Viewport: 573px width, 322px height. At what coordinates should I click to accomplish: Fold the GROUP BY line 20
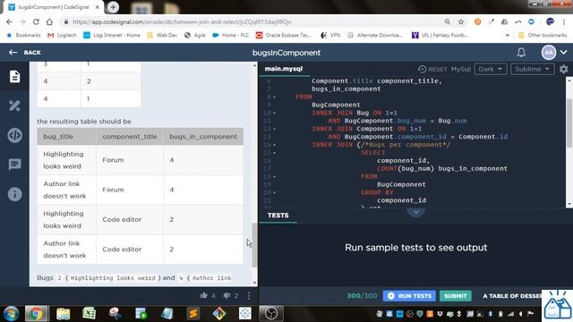[275, 192]
